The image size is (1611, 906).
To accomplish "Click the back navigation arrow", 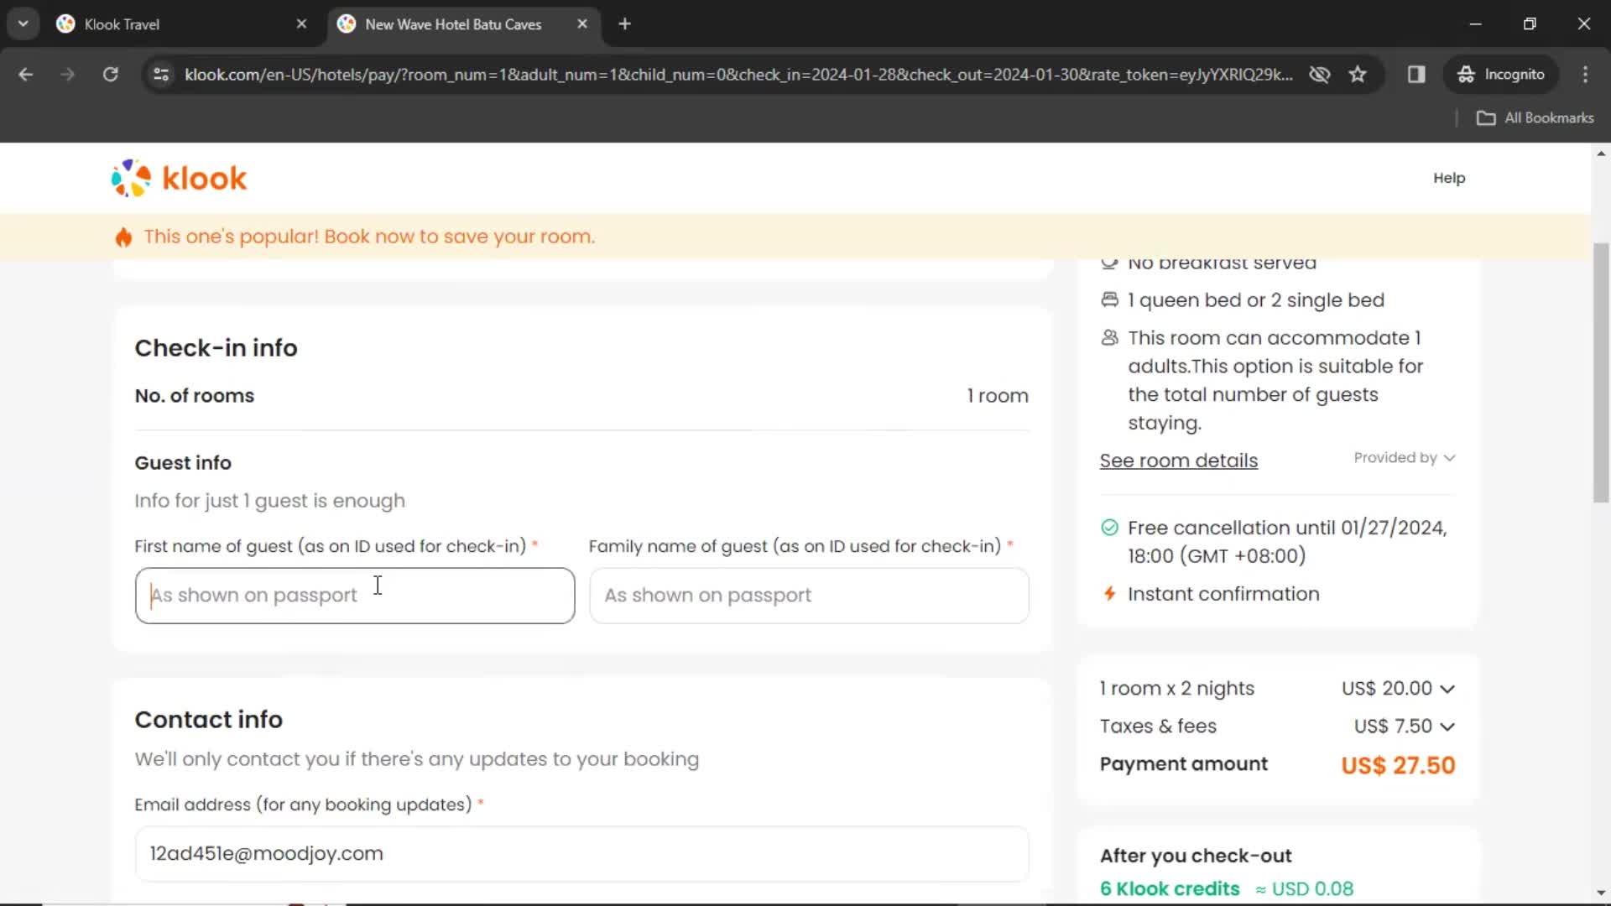I will pyautogui.click(x=25, y=74).
